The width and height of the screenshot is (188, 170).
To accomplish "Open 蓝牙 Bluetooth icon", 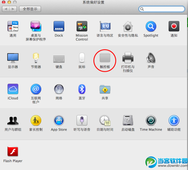I will pos(82,89).
